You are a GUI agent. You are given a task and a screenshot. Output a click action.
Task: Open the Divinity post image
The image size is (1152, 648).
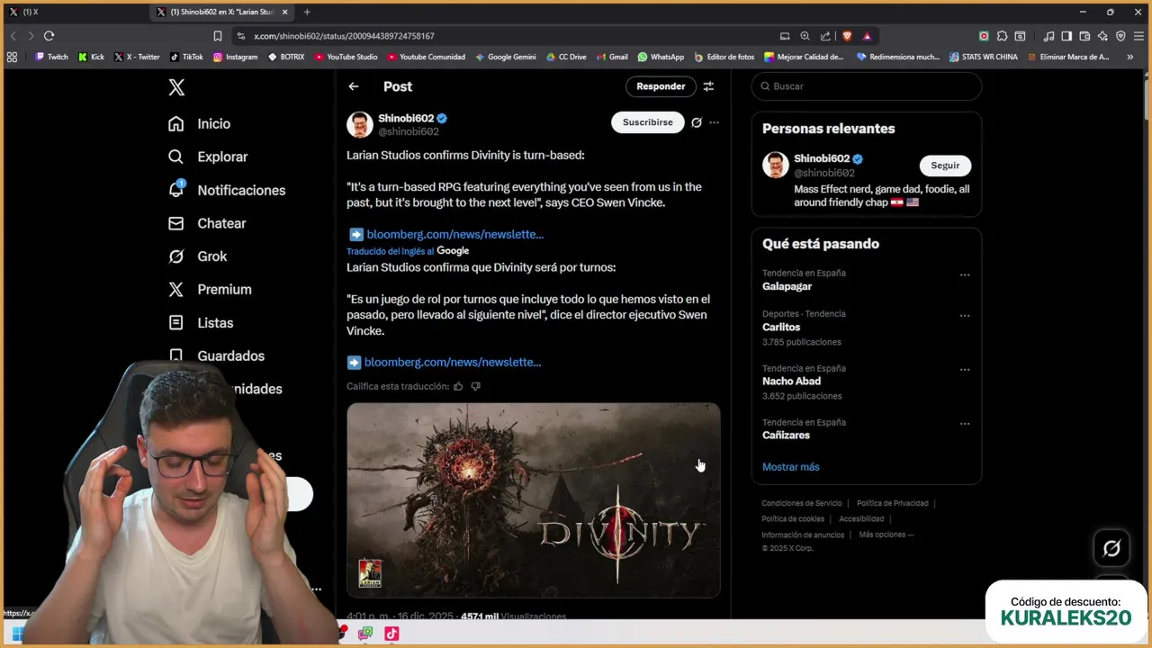click(x=534, y=500)
